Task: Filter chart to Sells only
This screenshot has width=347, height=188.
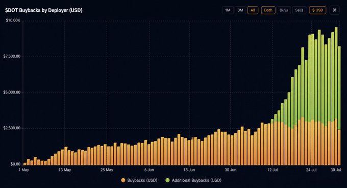Action: click(x=299, y=10)
